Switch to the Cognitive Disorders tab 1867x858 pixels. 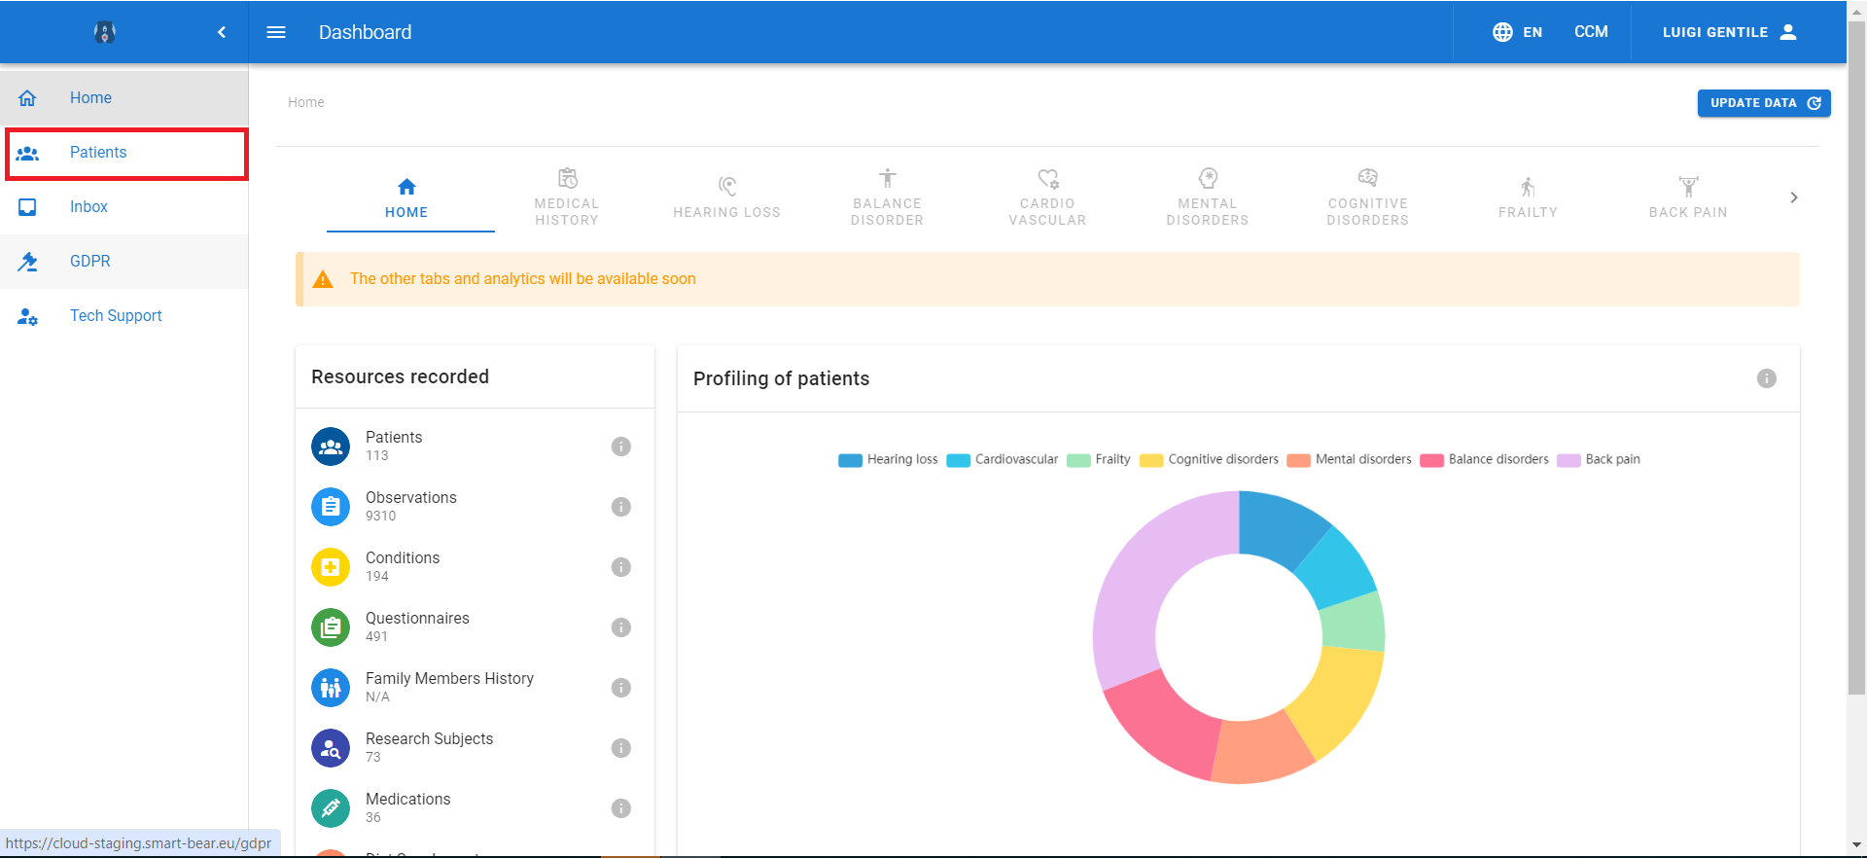tap(1368, 197)
